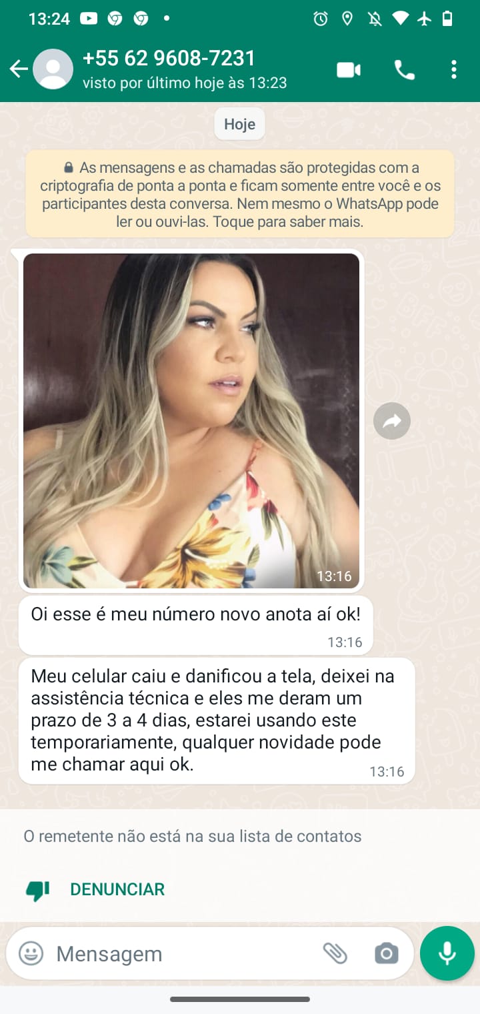Select the 'Meu celular caiu' message bubble

[217, 720]
